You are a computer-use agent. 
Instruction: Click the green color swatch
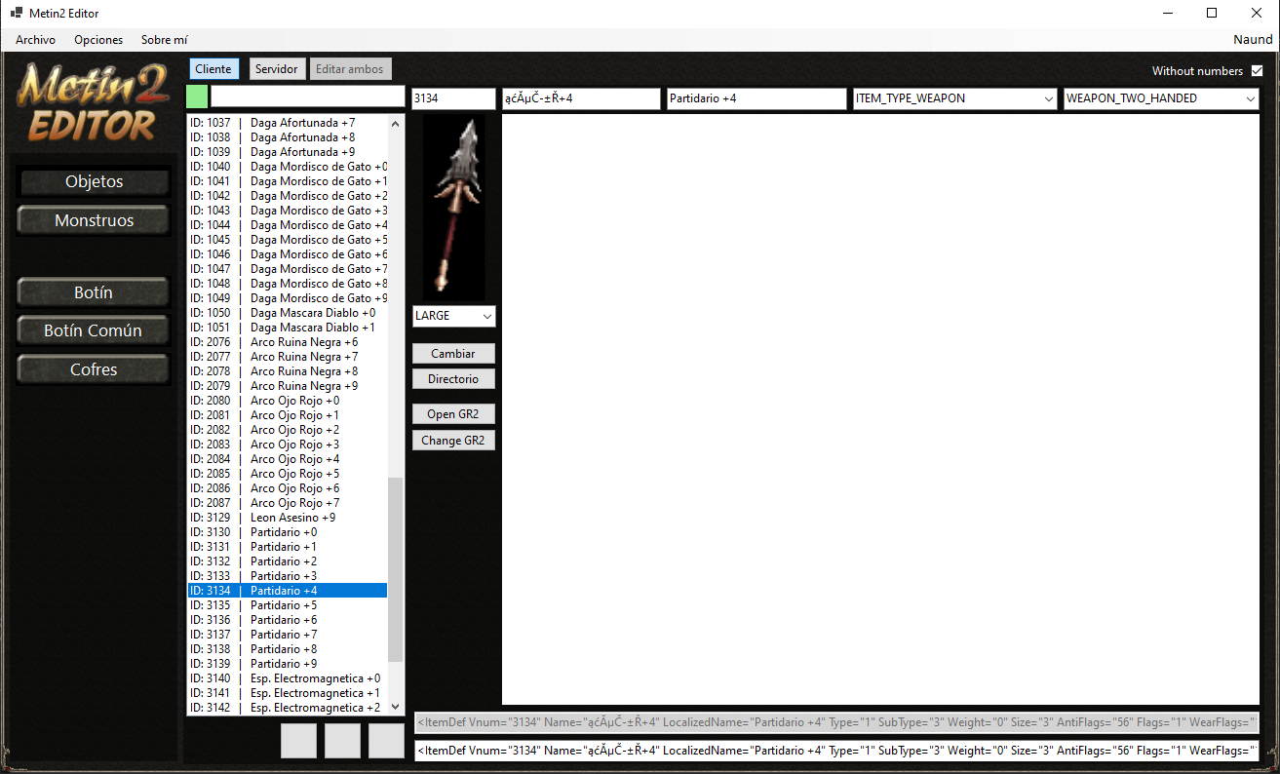pos(197,97)
